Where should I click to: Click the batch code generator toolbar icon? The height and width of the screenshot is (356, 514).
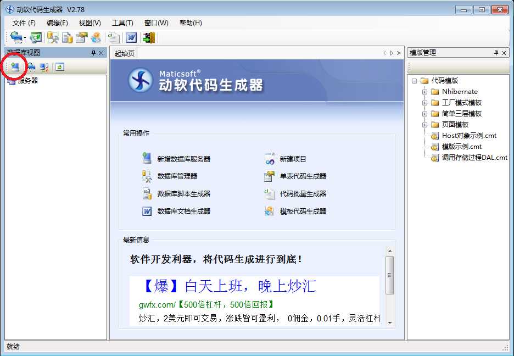(114, 38)
